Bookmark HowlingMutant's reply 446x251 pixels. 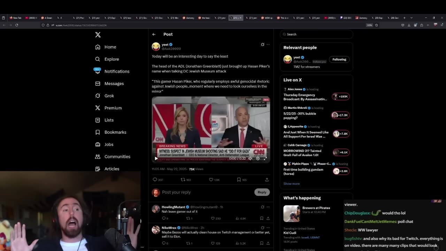coord(262,219)
